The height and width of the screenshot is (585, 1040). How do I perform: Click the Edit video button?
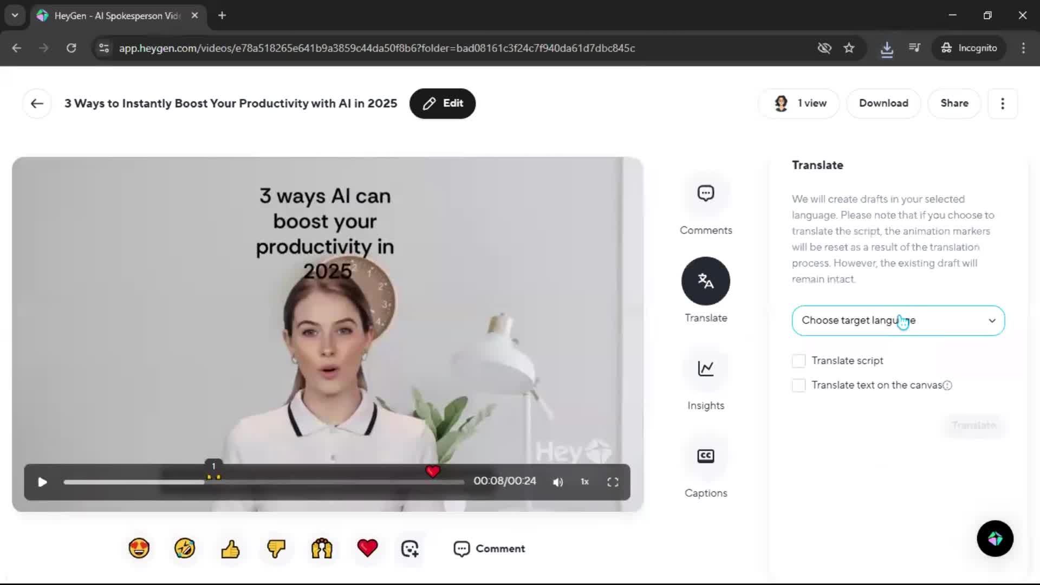[442, 103]
